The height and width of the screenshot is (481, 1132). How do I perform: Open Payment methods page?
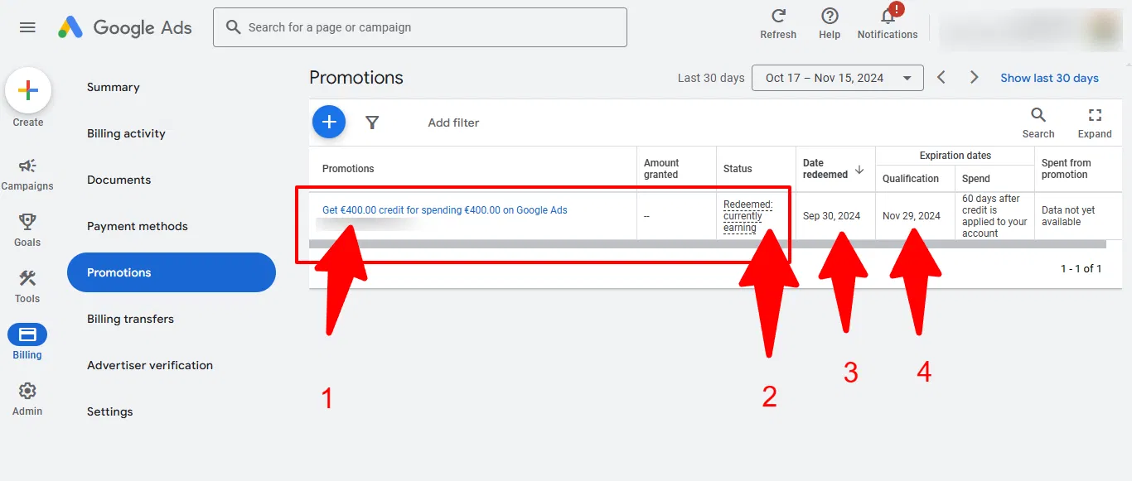138,226
